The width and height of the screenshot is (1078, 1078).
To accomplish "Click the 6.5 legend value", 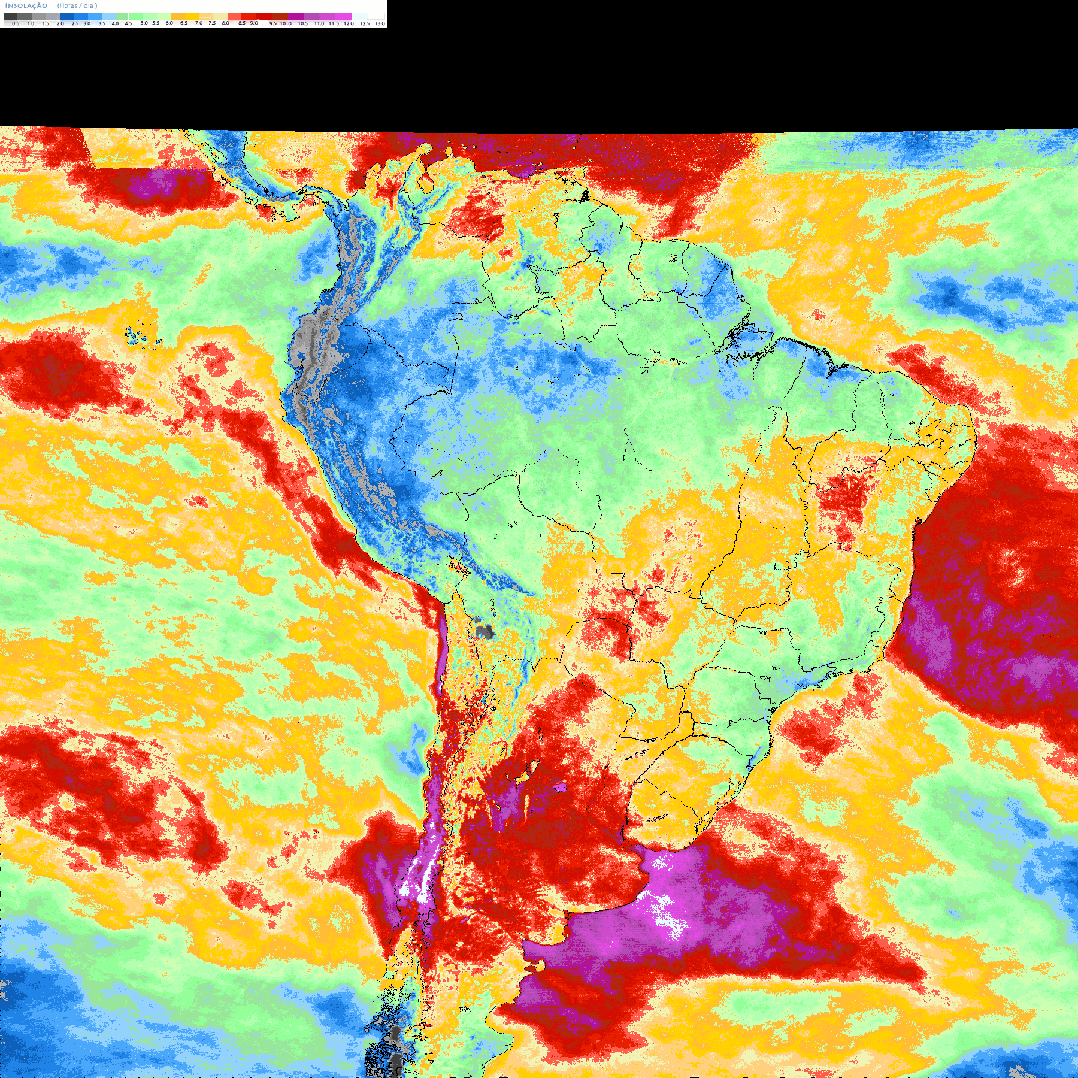I will [x=184, y=23].
